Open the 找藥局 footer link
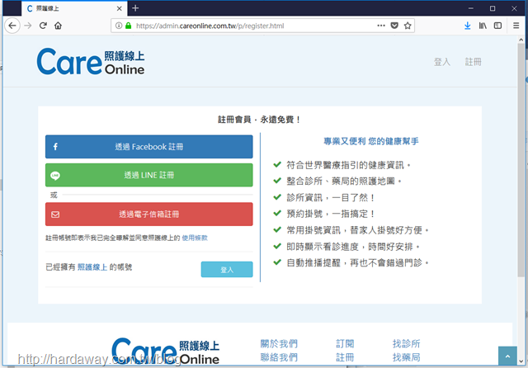528x368 pixels. 406,357
